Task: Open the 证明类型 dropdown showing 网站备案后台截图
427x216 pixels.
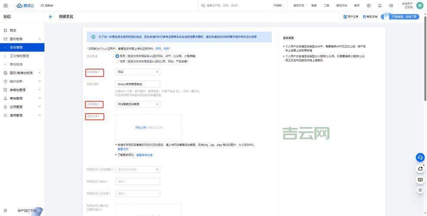Action: point(138,104)
